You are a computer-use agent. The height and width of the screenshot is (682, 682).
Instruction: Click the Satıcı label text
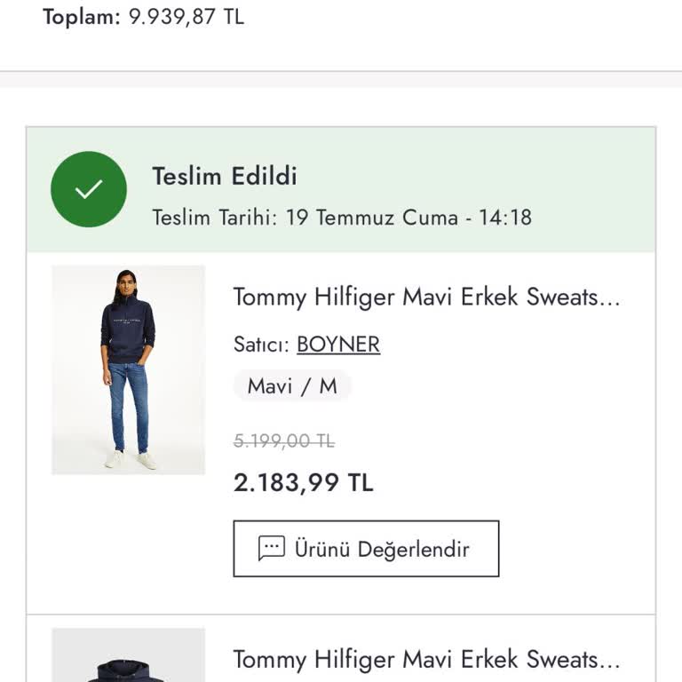point(261,345)
